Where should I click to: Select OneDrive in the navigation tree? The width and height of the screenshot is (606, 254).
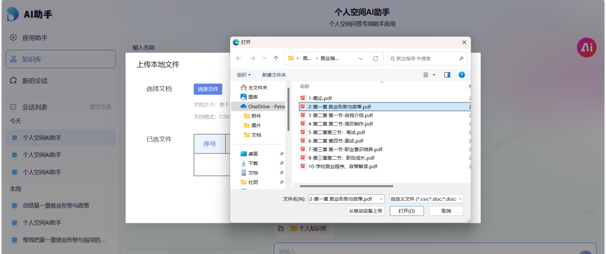click(x=266, y=106)
